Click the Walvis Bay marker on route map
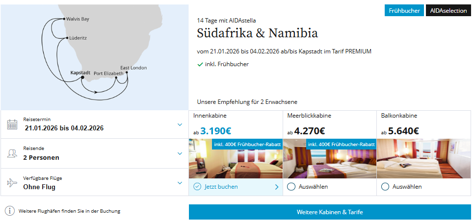475x223 pixels. [x=64, y=19]
